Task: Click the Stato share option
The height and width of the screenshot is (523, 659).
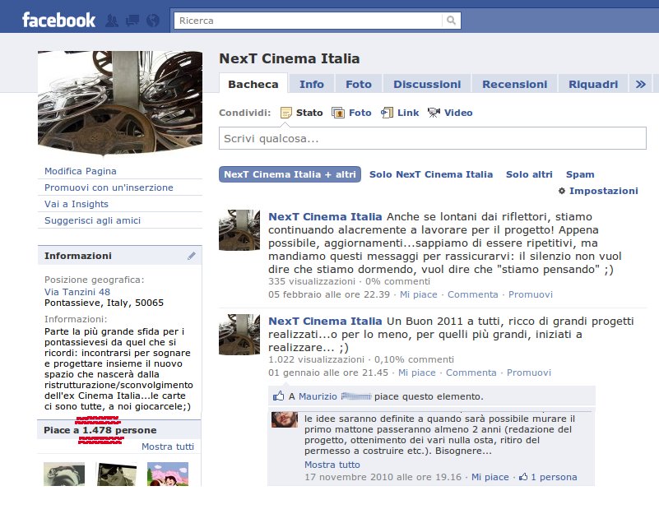Action: point(309,113)
